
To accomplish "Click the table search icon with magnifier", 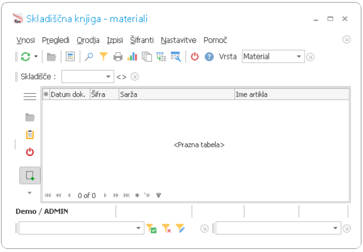I will [x=176, y=57].
